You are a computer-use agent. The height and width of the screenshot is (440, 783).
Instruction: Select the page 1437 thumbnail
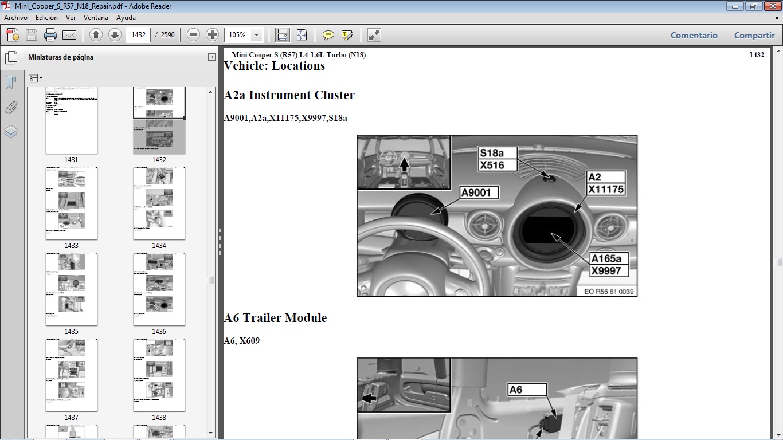[72, 375]
